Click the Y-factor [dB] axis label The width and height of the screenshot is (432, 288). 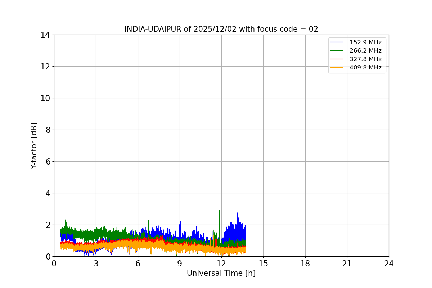[34, 146]
